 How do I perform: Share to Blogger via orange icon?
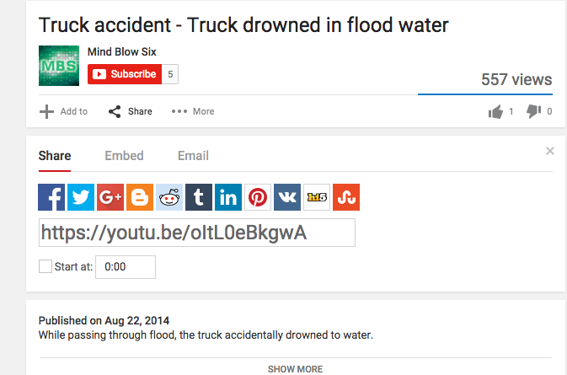[140, 197]
